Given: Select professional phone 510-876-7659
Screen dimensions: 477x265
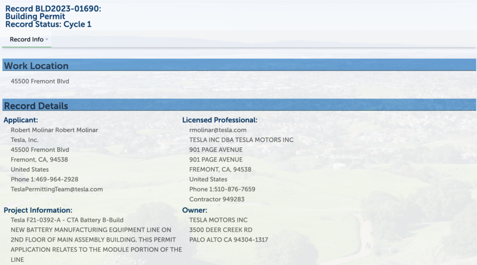Looking at the screenshot, I should [x=234, y=189].
